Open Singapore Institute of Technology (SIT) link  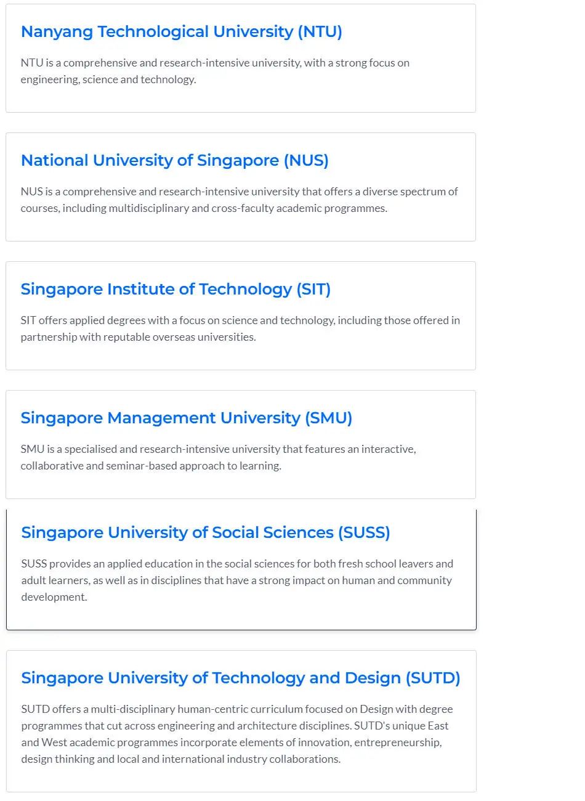(x=175, y=290)
